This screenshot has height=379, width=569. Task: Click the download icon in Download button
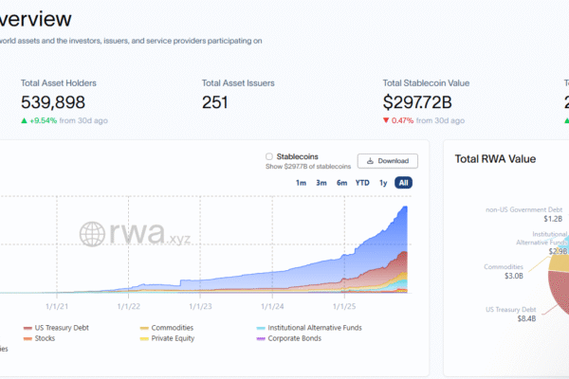coord(371,161)
